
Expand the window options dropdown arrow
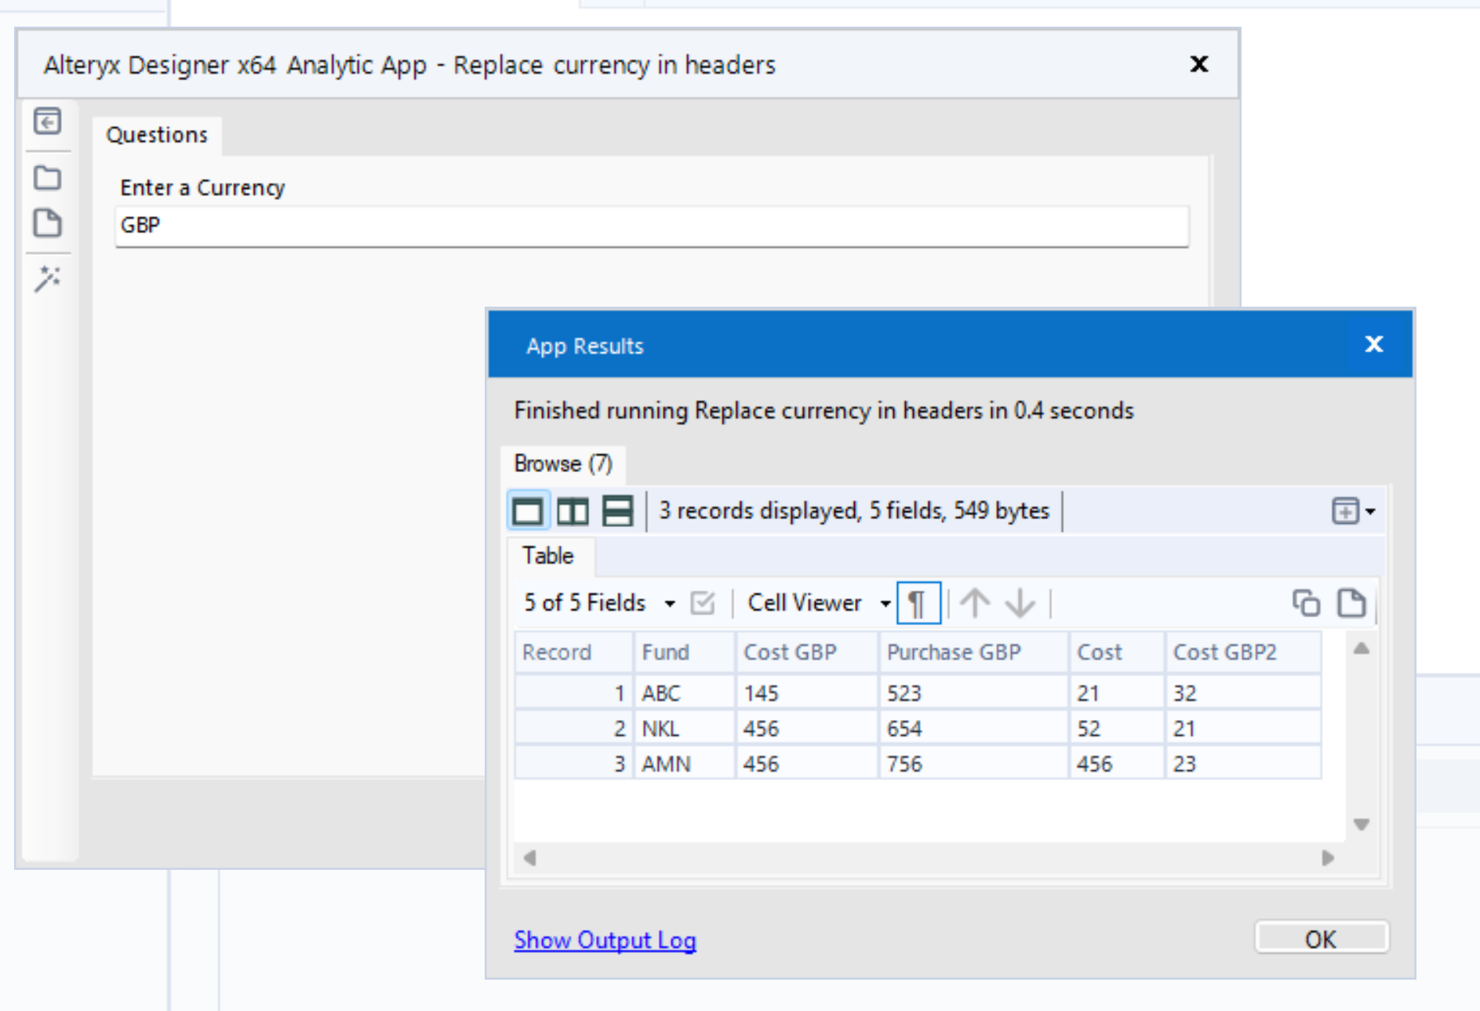(1369, 511)
